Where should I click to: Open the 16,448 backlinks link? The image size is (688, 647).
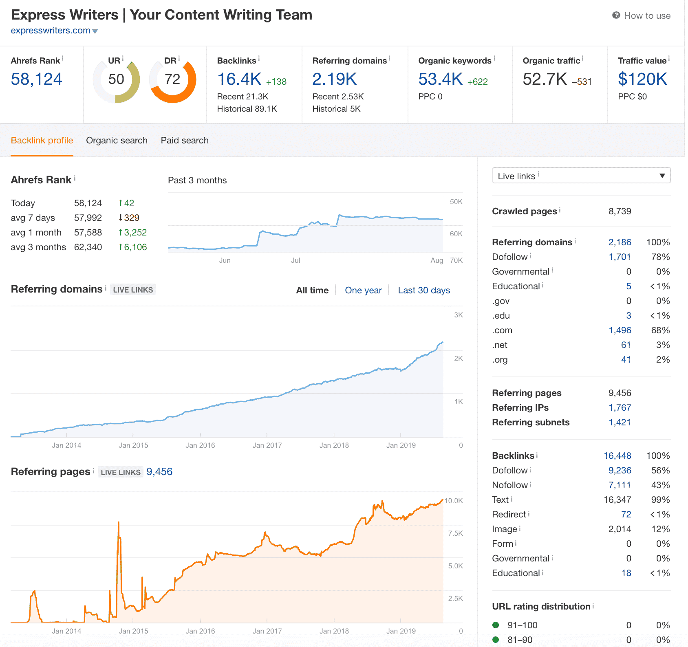[x=617, y=456]
